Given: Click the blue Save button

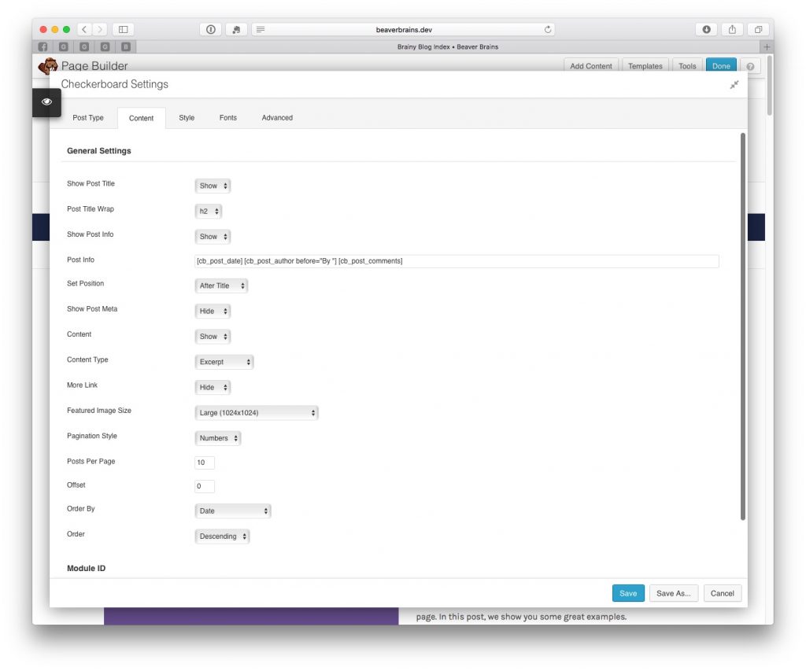Looking at the screenshot, I should [628, 593].
